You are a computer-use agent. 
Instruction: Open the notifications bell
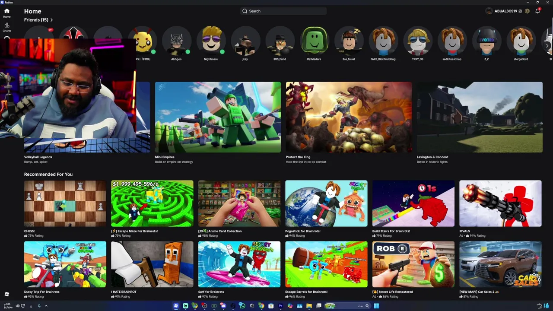537,11
